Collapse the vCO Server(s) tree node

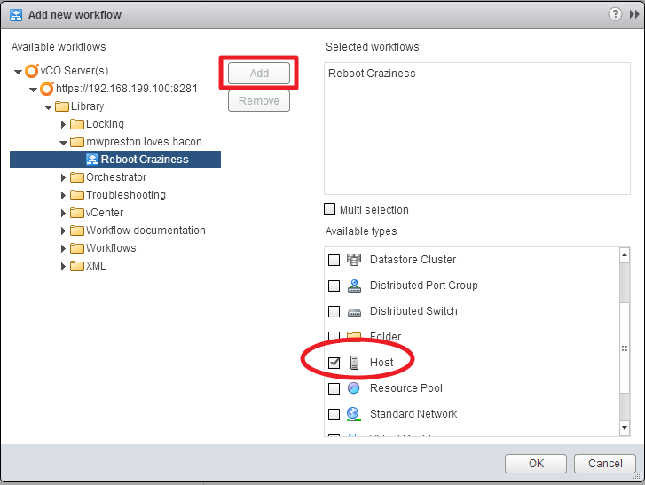18,72
